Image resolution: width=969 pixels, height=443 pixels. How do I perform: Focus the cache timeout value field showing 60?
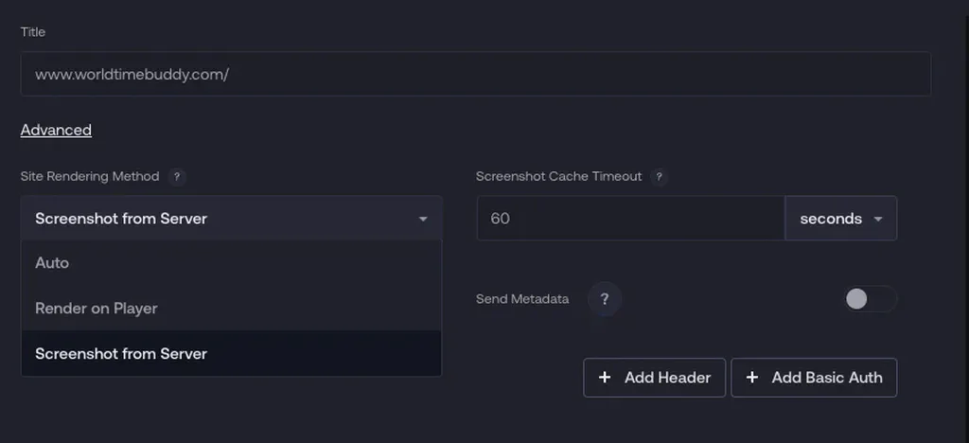point(630,219)
